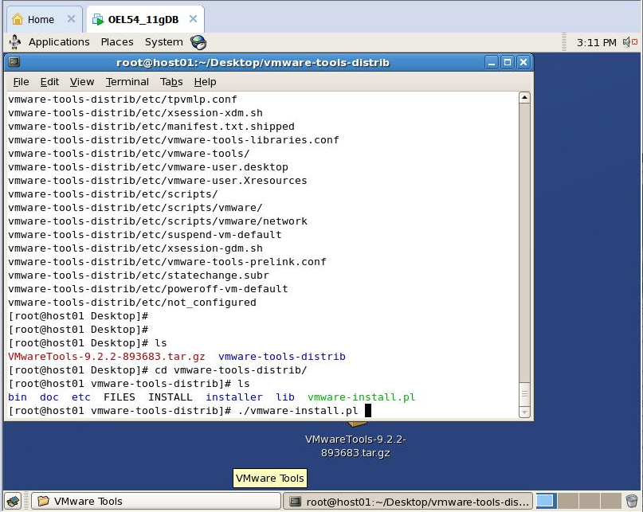Click the red VMwareTools-9.2.2-893683.tar.gz text in terminal
The height and width of the screenshot is (512, 643).
tap(107, 357)
